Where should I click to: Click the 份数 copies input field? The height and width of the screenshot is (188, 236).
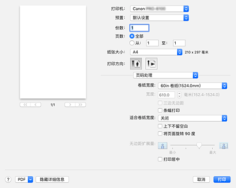pos(139,28)
